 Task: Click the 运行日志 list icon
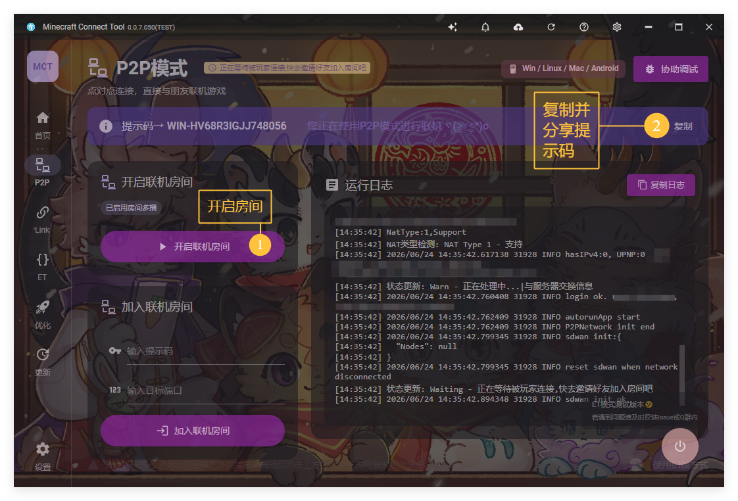[x=332, y=185]
